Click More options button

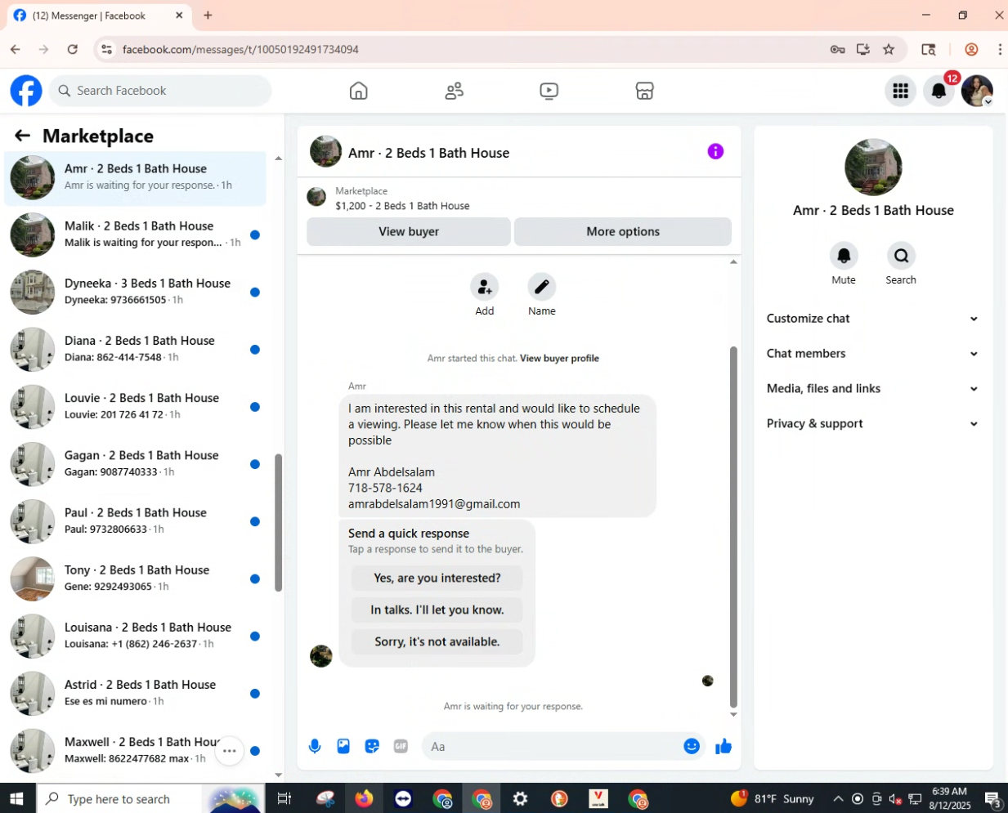[623, 231]
